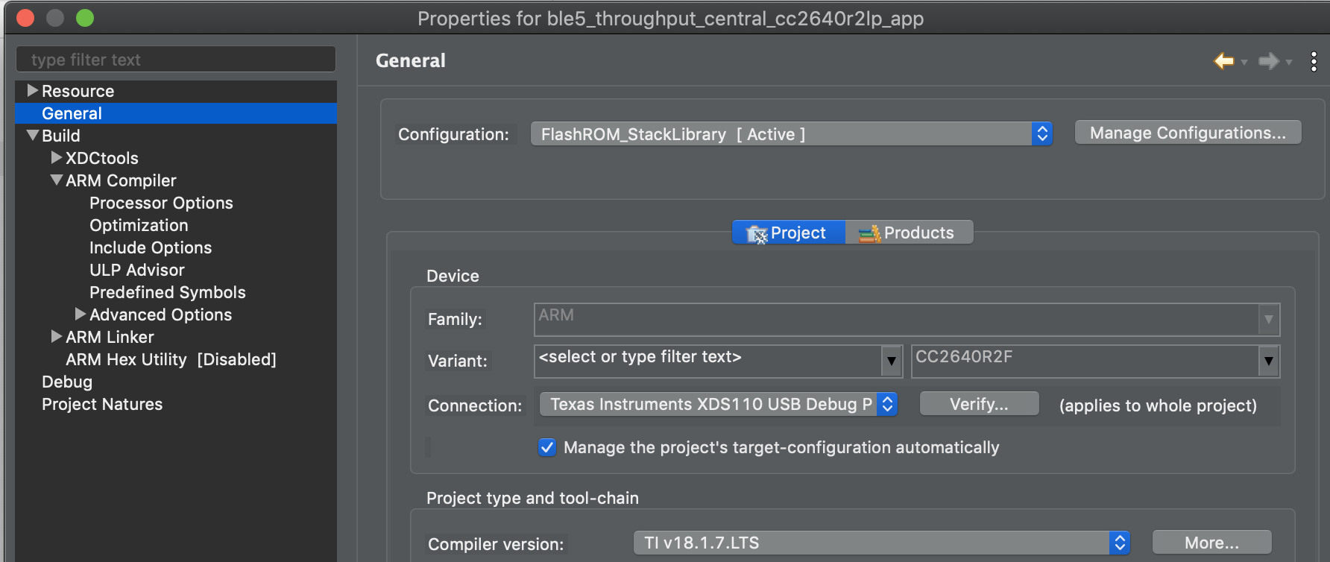Open back history dropdown arrow

tap(1244, 63)
